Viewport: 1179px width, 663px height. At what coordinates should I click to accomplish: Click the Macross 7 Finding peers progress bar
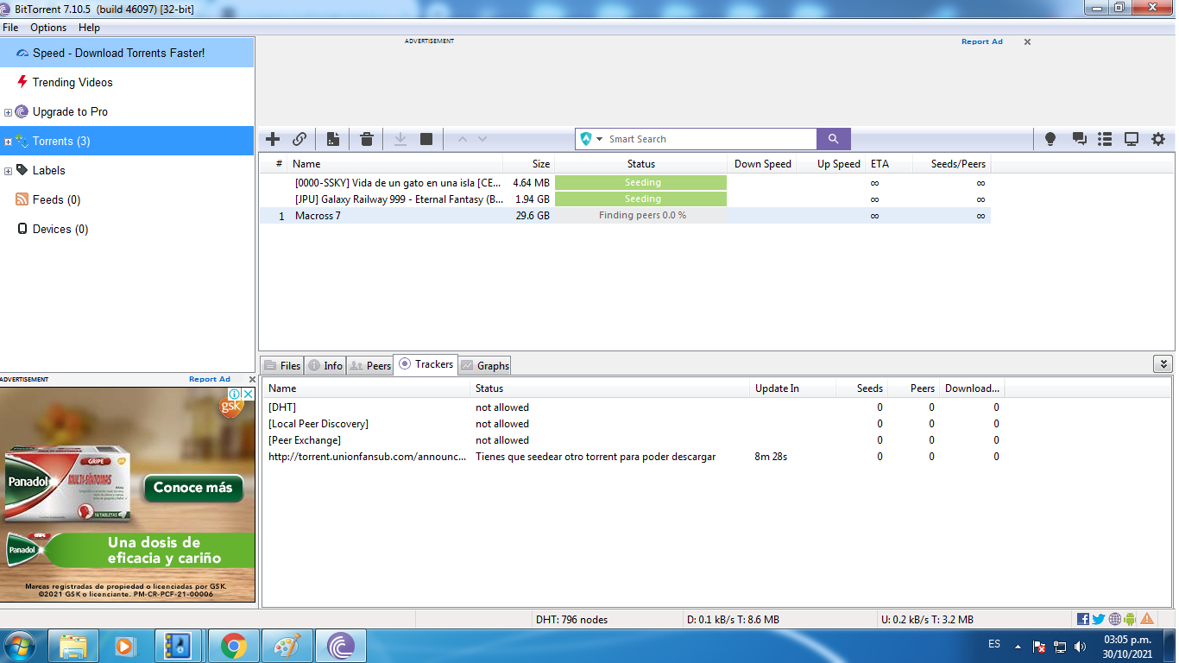pos(641,216)
